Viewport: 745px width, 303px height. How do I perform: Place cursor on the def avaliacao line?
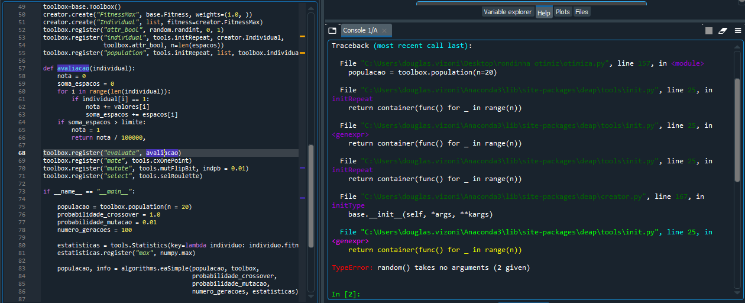tap(89, 68)
